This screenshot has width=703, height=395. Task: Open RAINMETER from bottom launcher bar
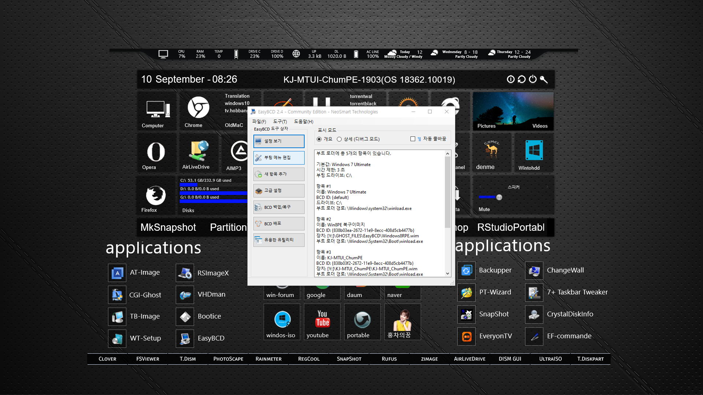tap(268, 359)
